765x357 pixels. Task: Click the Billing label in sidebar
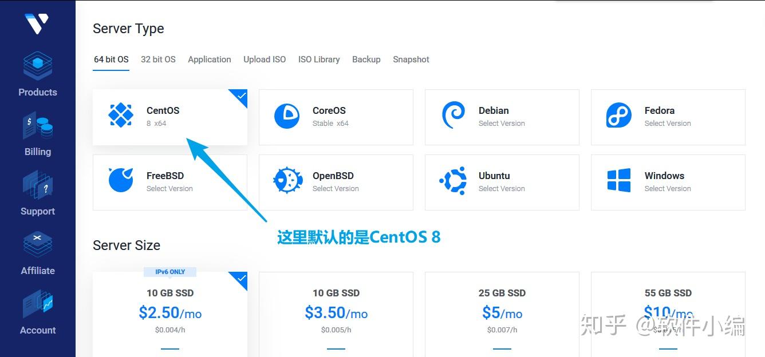(38, 152)
